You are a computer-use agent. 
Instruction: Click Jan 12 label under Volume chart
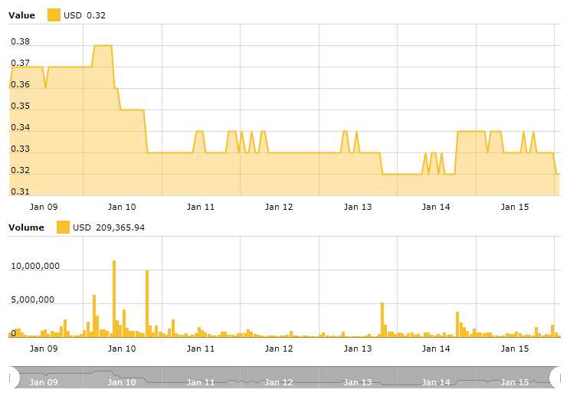click(279, 349)
